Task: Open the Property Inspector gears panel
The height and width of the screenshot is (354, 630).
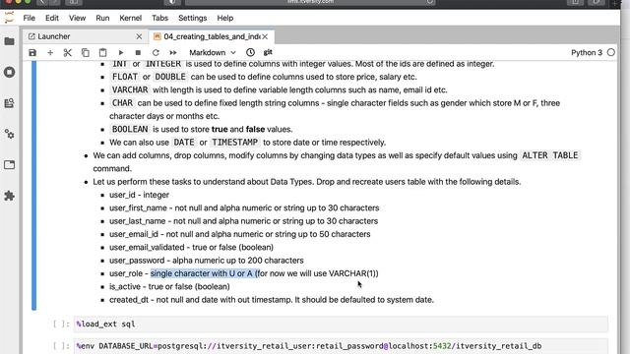Action: [9, 134]
